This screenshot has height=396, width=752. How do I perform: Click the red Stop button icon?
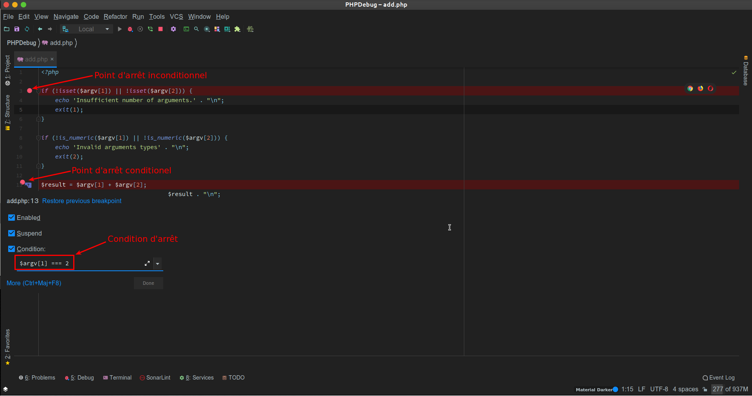coord(160,29)
